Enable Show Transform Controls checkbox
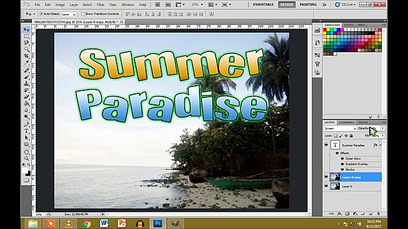Screen dimensions: 408x229 click(83, 14)
